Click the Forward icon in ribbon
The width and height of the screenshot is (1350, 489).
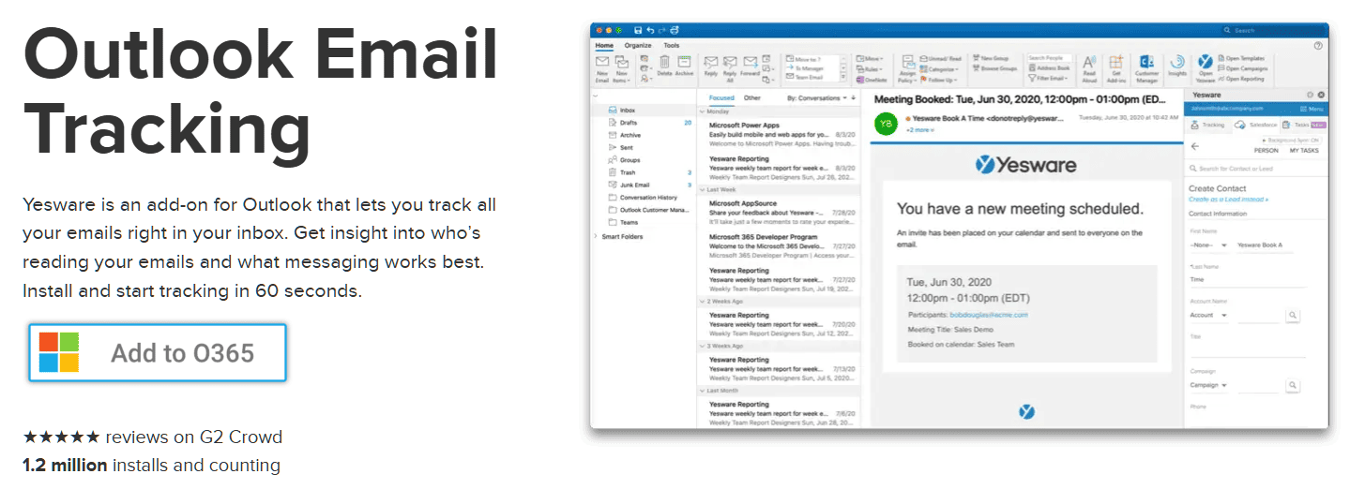[750, 66]
